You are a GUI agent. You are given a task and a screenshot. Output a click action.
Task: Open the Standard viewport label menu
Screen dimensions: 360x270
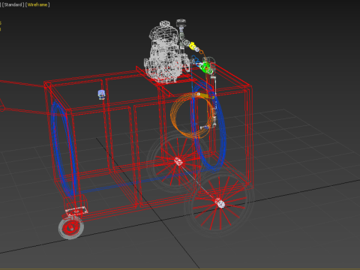13,4
